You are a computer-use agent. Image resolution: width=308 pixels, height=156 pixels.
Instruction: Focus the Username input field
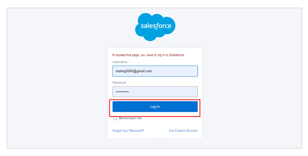pyautogui.click(x=155, y=71)
